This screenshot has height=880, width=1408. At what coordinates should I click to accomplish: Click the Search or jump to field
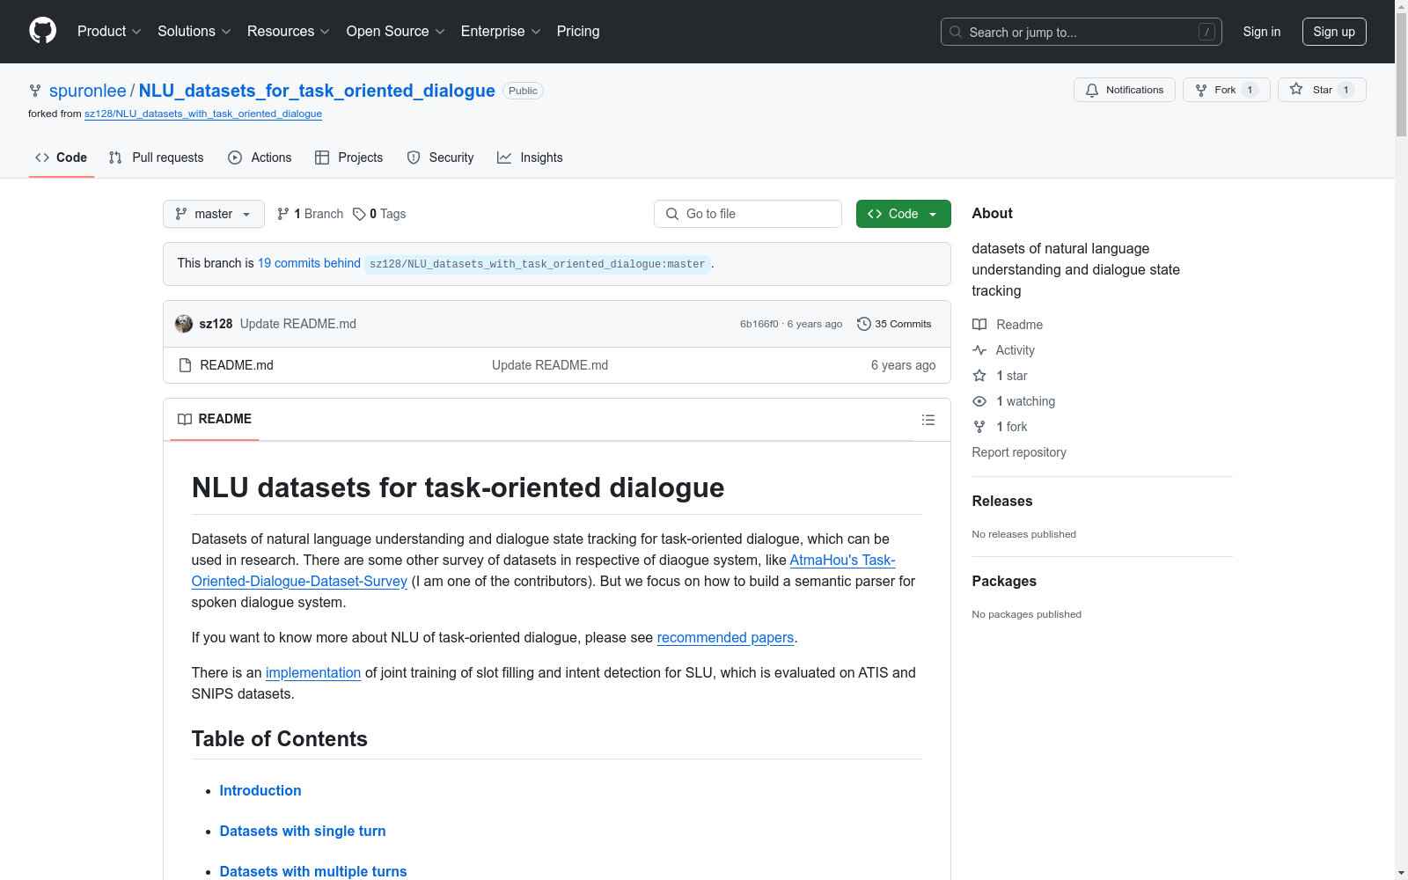pyautogui.click(x=1082, y=32)
